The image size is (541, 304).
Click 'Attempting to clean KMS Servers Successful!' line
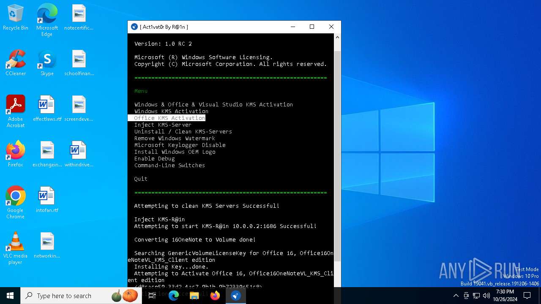[x=207, y=206]
